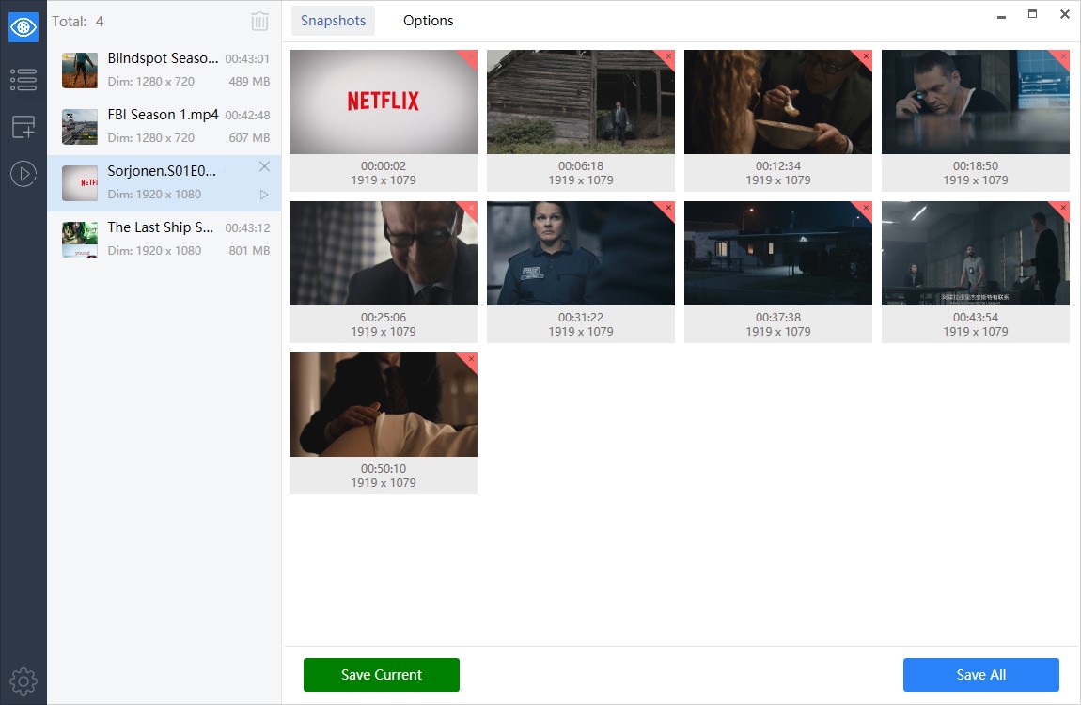
Task: Play the Sorjonen video with triangle icon
Action: pos(264,195)
